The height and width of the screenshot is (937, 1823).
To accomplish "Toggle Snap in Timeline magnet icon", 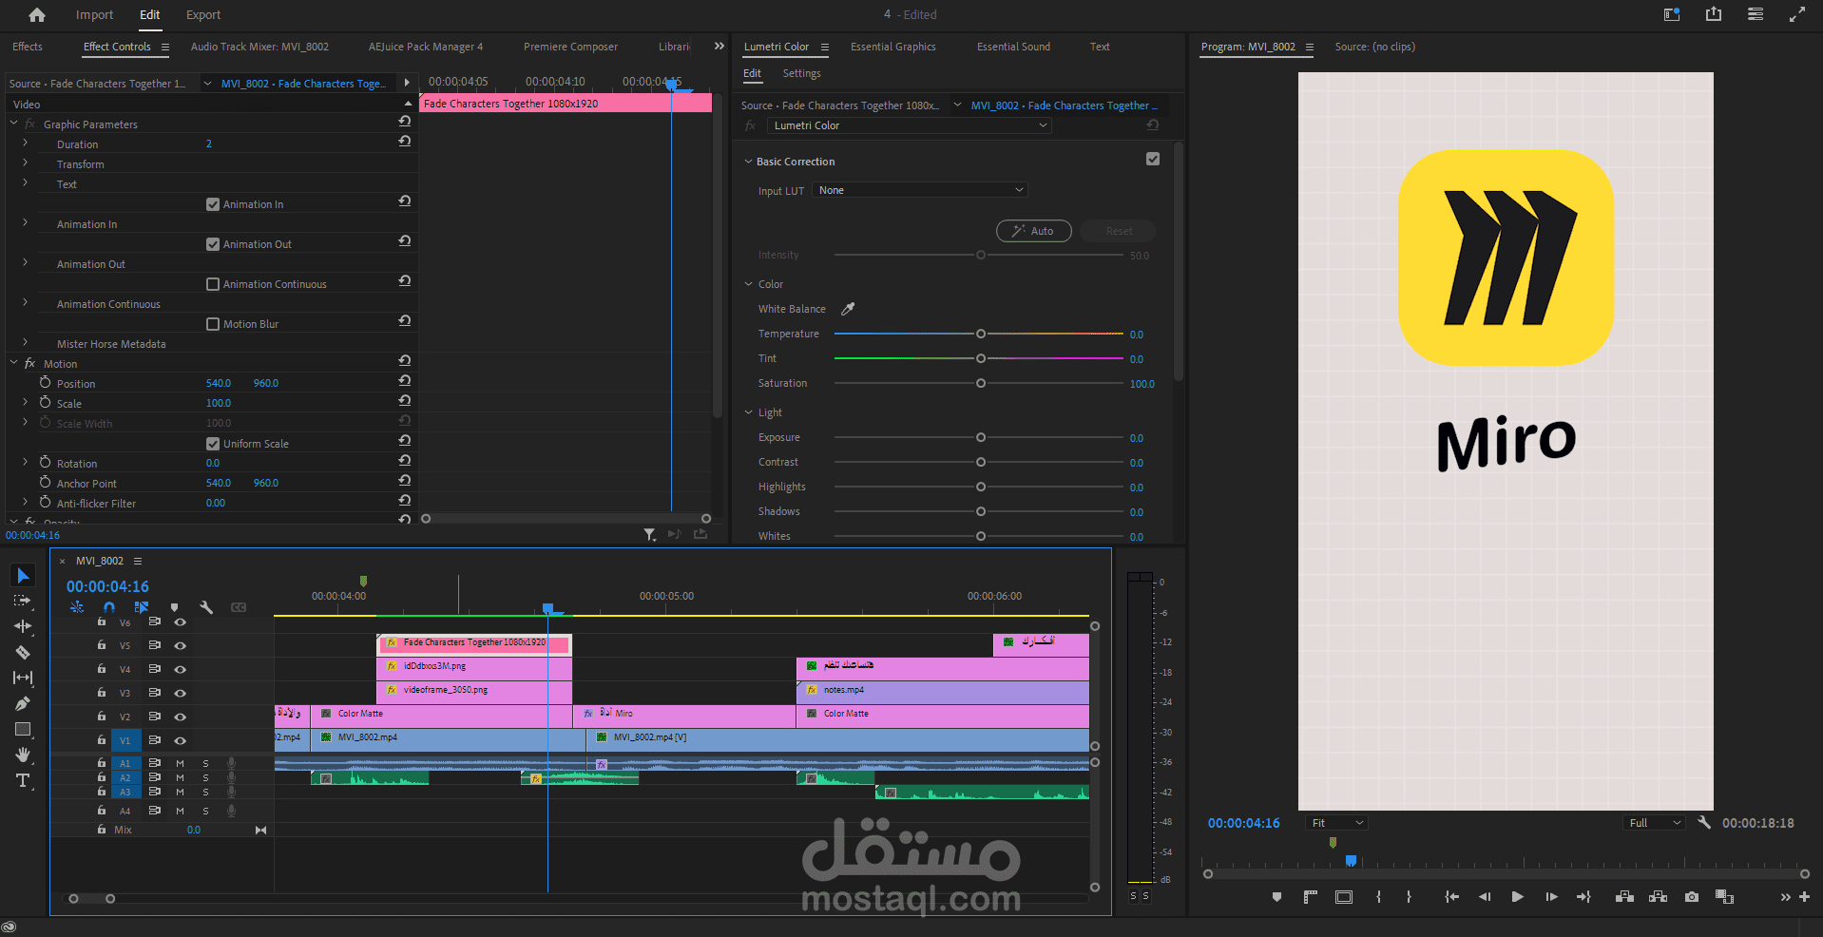I will pyautogui.click(x=109, y=607).
